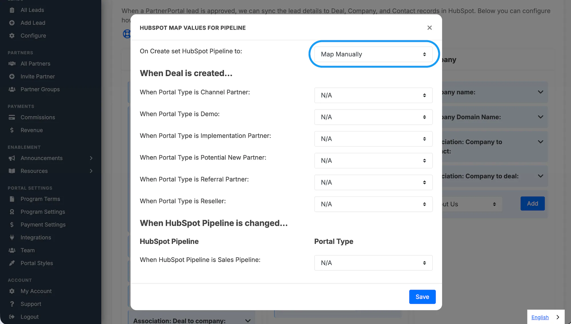571x324 pixels.
Task: Click the All Leads clipboard icon
Action: pyautogui.click(x=12, y=10)
